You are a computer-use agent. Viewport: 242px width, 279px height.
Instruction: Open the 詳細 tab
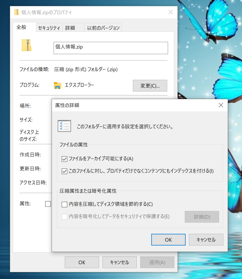click(x=70, y=28)
